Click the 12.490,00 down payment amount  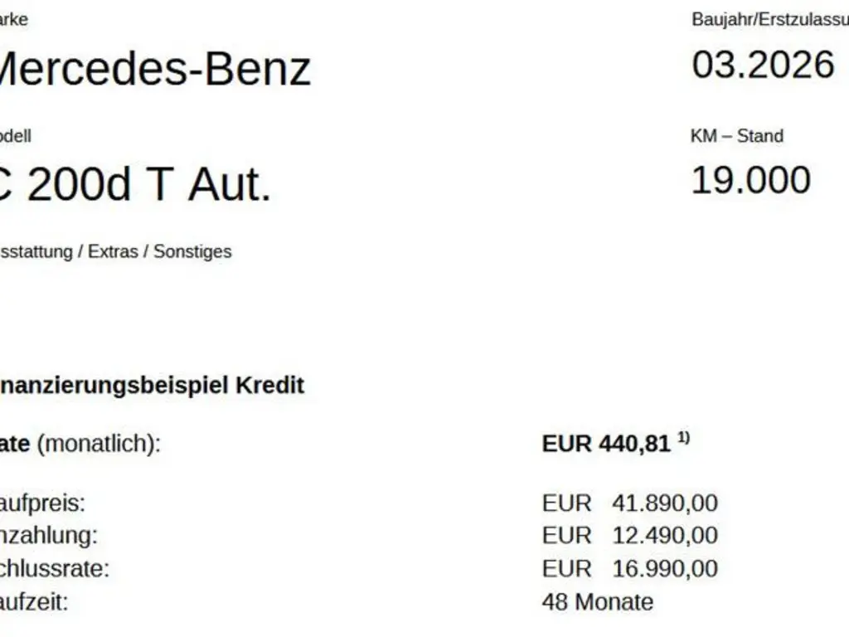665,536
